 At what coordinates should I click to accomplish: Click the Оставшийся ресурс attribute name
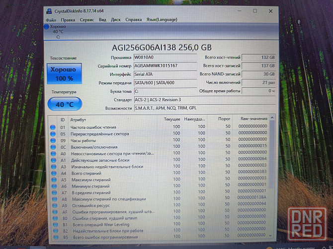tap(91, 205)
